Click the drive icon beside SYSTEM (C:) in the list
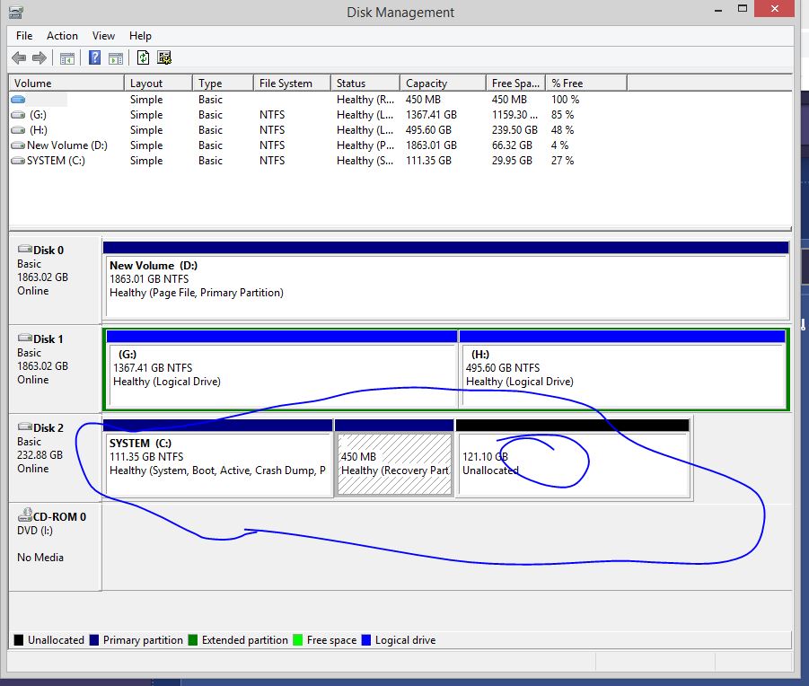 [18, 161]
